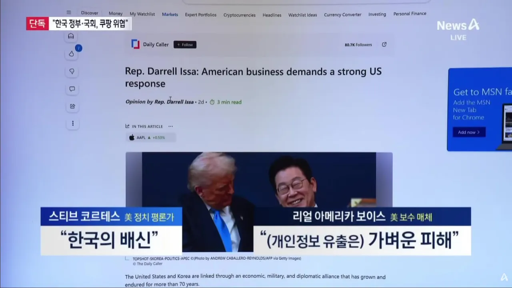512x288 pixels.
Task: Open the Daily Caller publisher name link
Action: tap(156, 45)
